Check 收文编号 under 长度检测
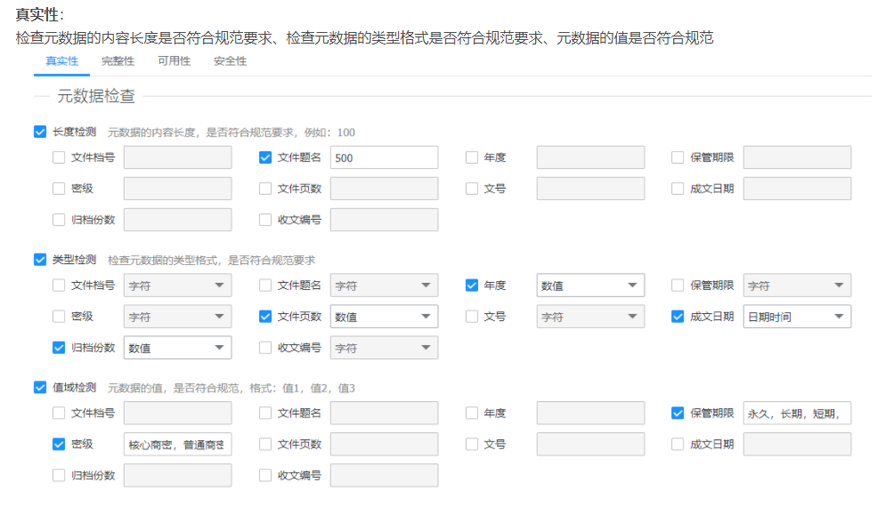This screenshot has height=507, width=877. click(x=265, y=220)
